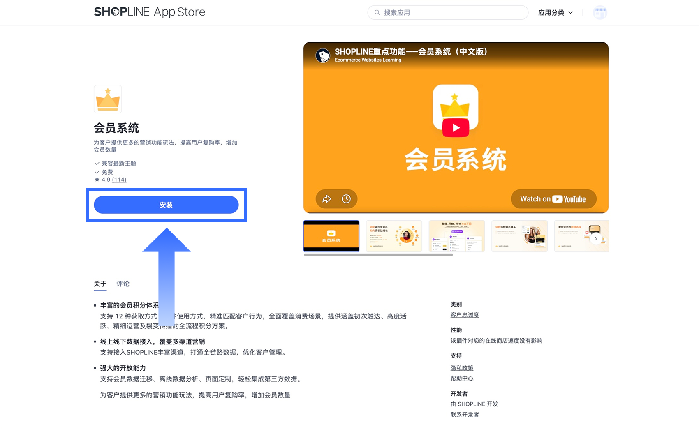699x429 pixels.
Task: Select the first orange video thumbnail
Action: 331,236
